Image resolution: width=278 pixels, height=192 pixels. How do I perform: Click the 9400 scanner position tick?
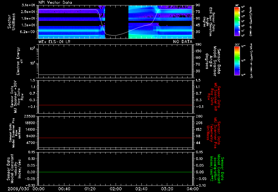coord(31,136)
